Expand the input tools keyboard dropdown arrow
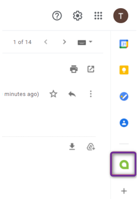The image size is (137, 199). pyautogui.click(x=90, y=42)
